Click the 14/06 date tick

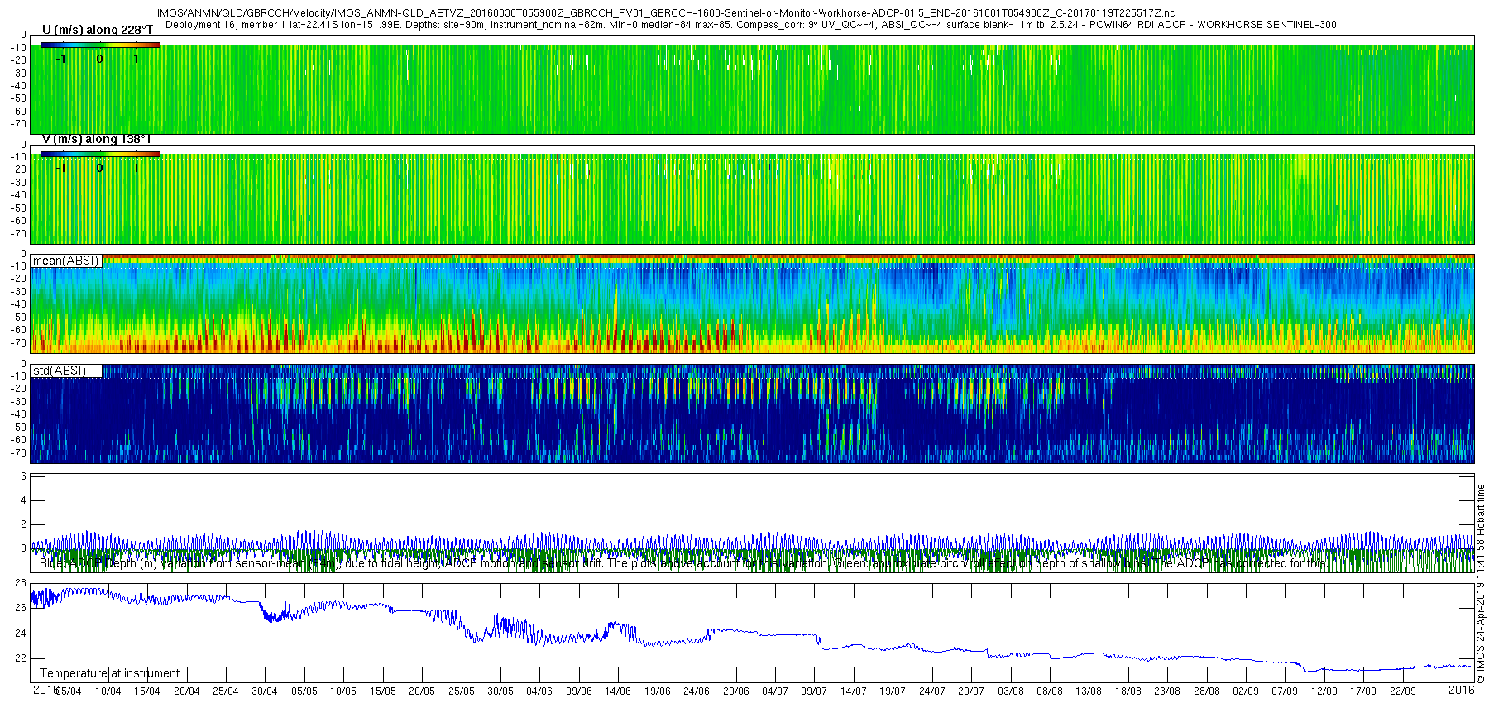click(x=618, y=691)
